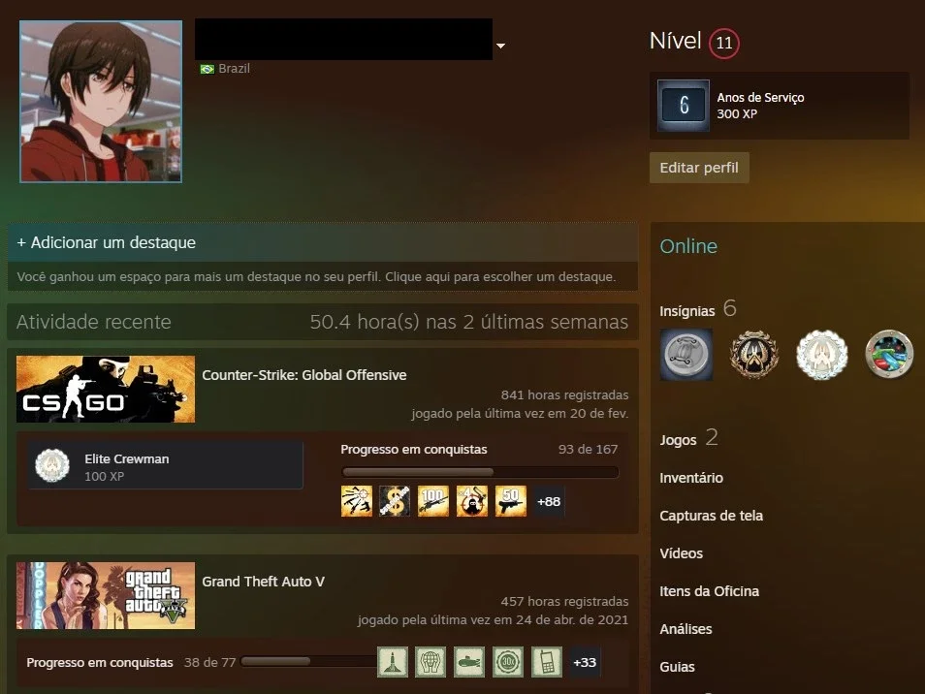The height and width of the screenshot is (694, 925).
Task: Open the Grand Theft Auto V banner image
Action: [x=106, y=595]
